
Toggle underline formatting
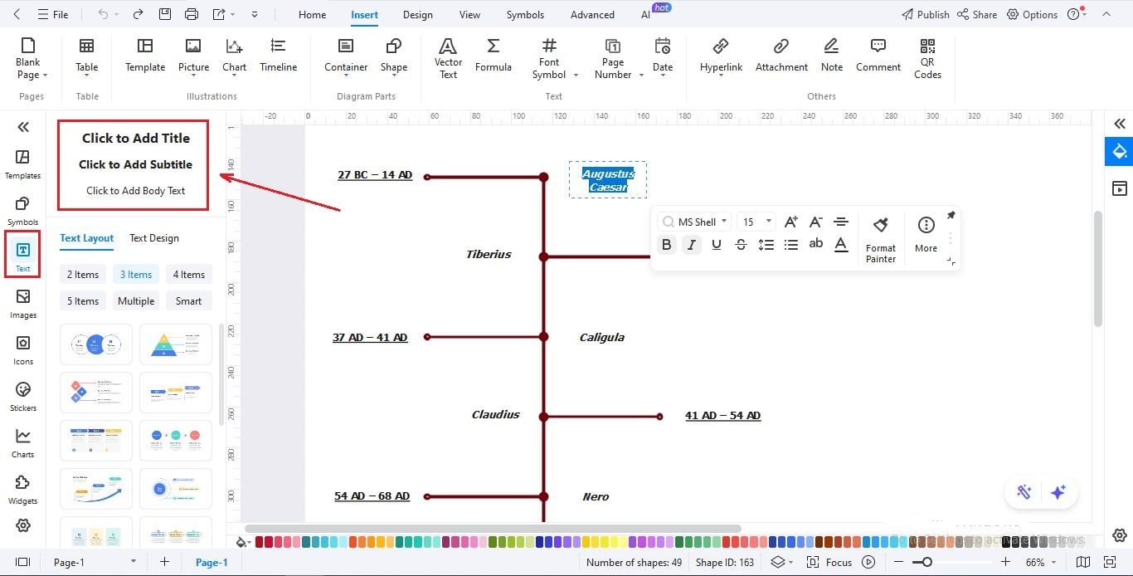tap(716, 244)
